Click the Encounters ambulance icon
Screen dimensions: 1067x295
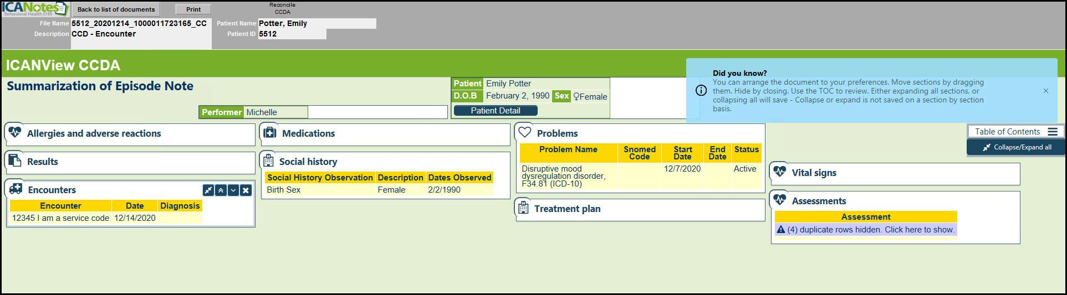[16, 189]
